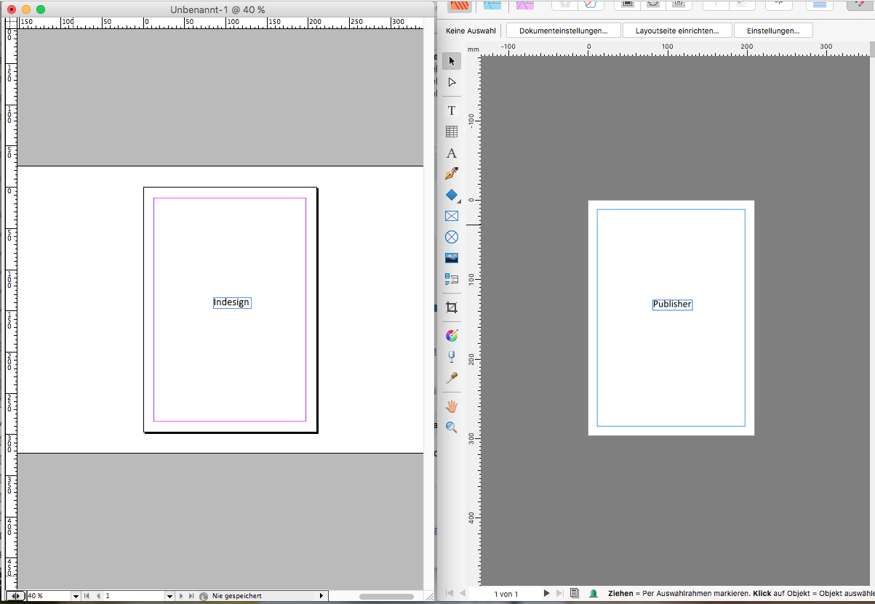Go to previous page in InDesign
Viewport: 875px width, 604px height.
click(98, 596)
